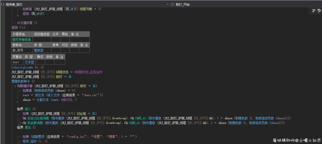Toggle the 可空 cell for 参_序号
Screen dimensions: 322x144
pos(65,50)
